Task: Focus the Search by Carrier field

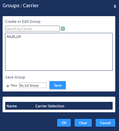Action: [32, 29]
